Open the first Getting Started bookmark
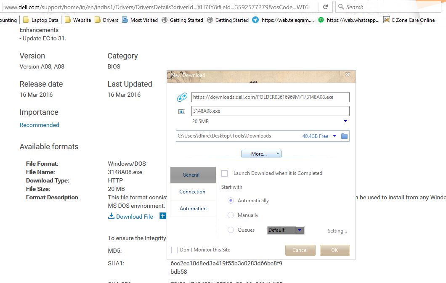 pyautogui.click(x=182, y=20)
